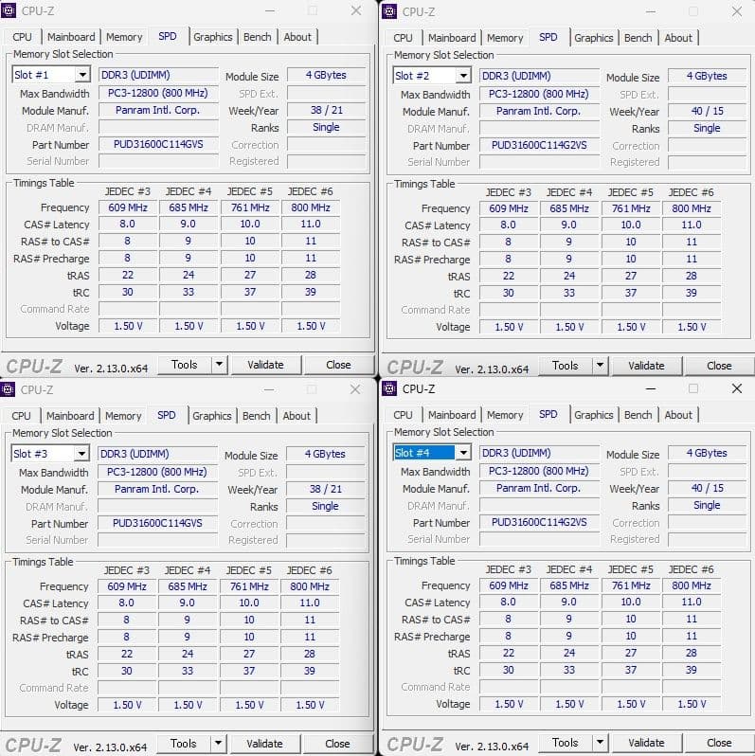Click Close button in Slot #4 window
Viewport: 755px width, 756px height.
[x=719, y=743]
